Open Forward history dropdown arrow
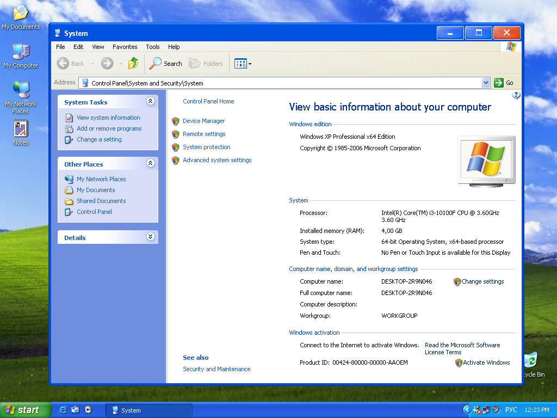This screenshot has width=557, height=418. [x=121, y=64]
